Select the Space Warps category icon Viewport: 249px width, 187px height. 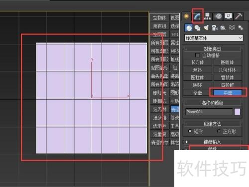(x=232, y=28)
